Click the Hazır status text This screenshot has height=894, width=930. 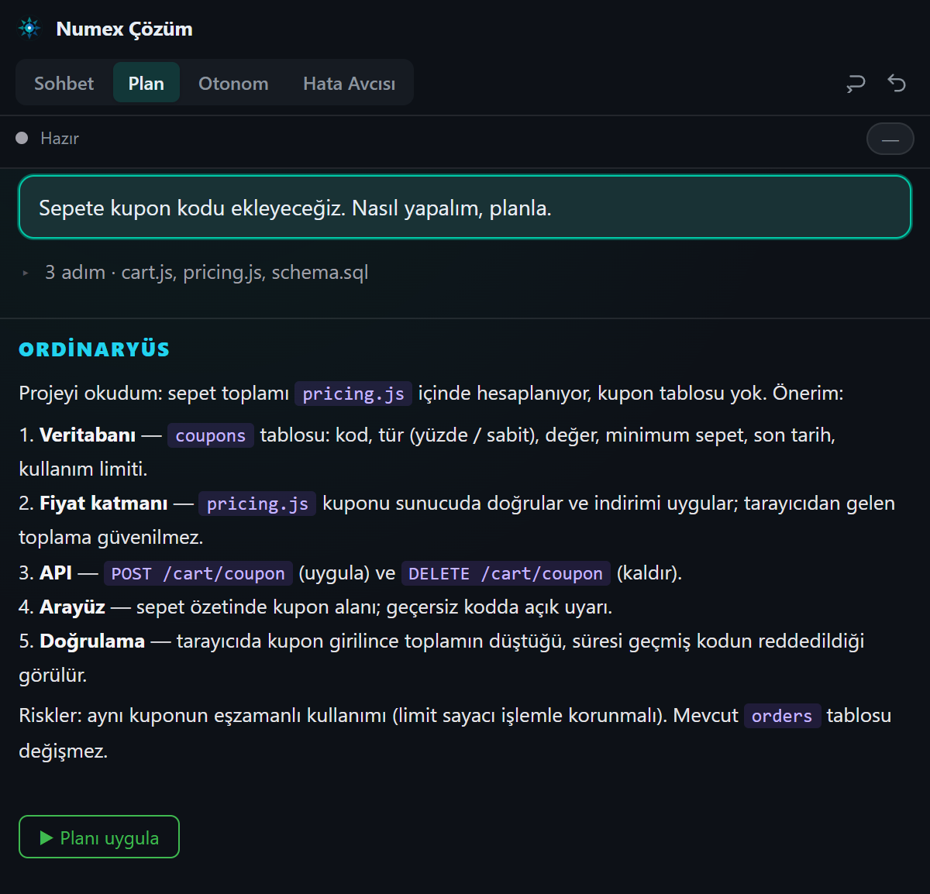pos(60,138)
